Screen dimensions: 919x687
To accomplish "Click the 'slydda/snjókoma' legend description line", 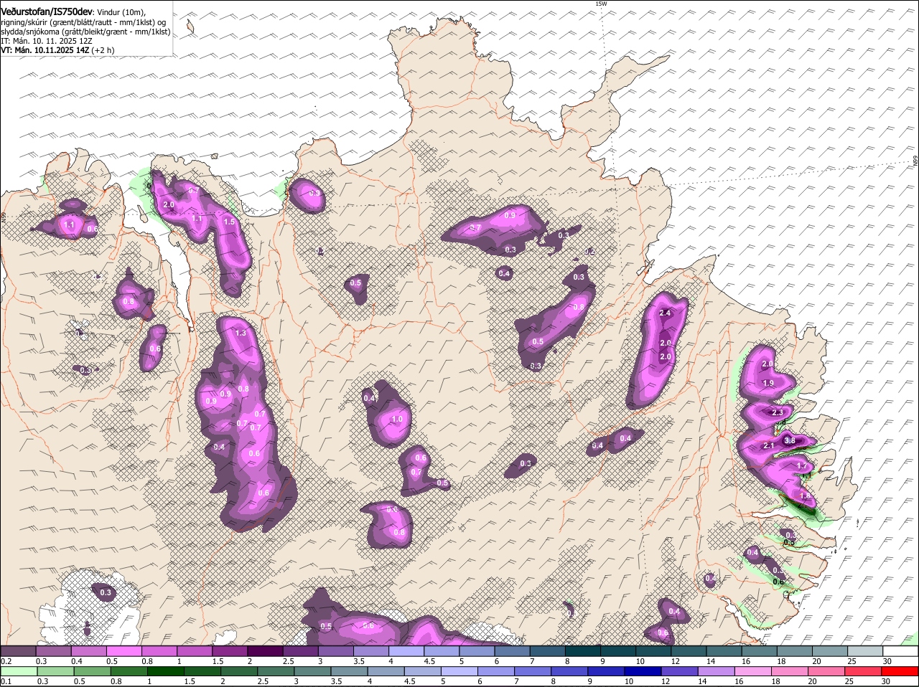I will pyautogui.click(x=85, y=32).
